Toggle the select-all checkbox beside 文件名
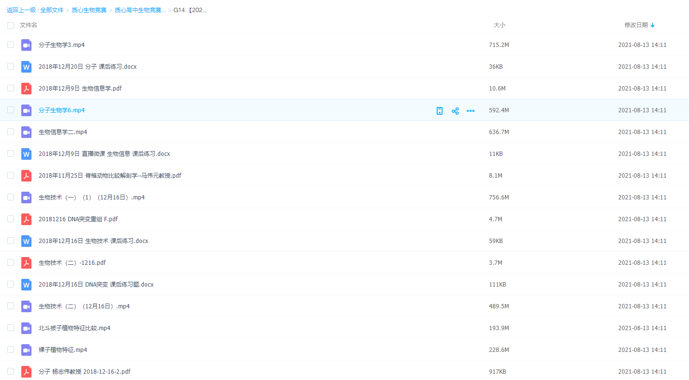The image size is (689, 380). pos(11,25)
